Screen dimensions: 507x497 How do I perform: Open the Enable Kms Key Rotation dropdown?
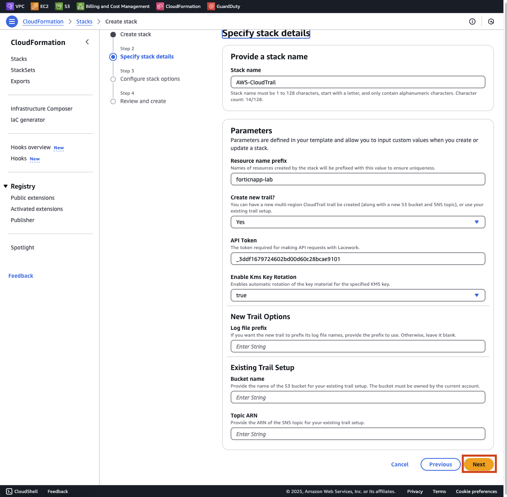[x=358, y=295]
